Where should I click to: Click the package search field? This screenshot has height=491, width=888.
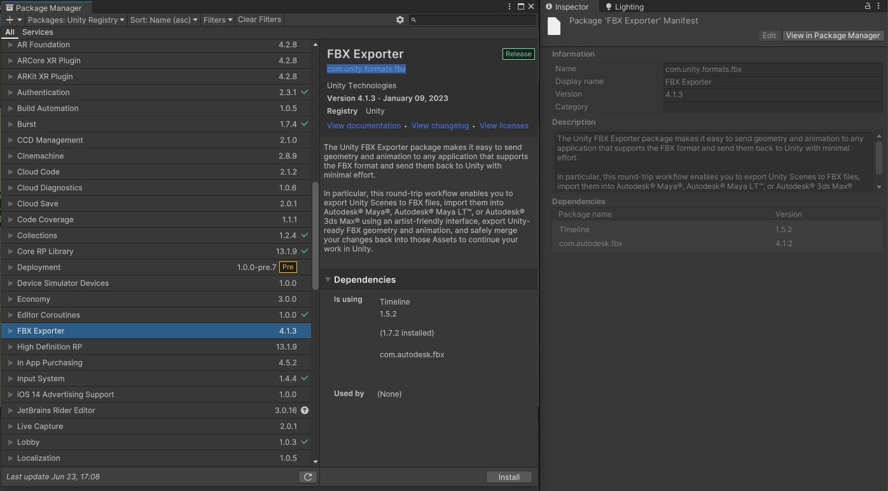coord(474,20)
